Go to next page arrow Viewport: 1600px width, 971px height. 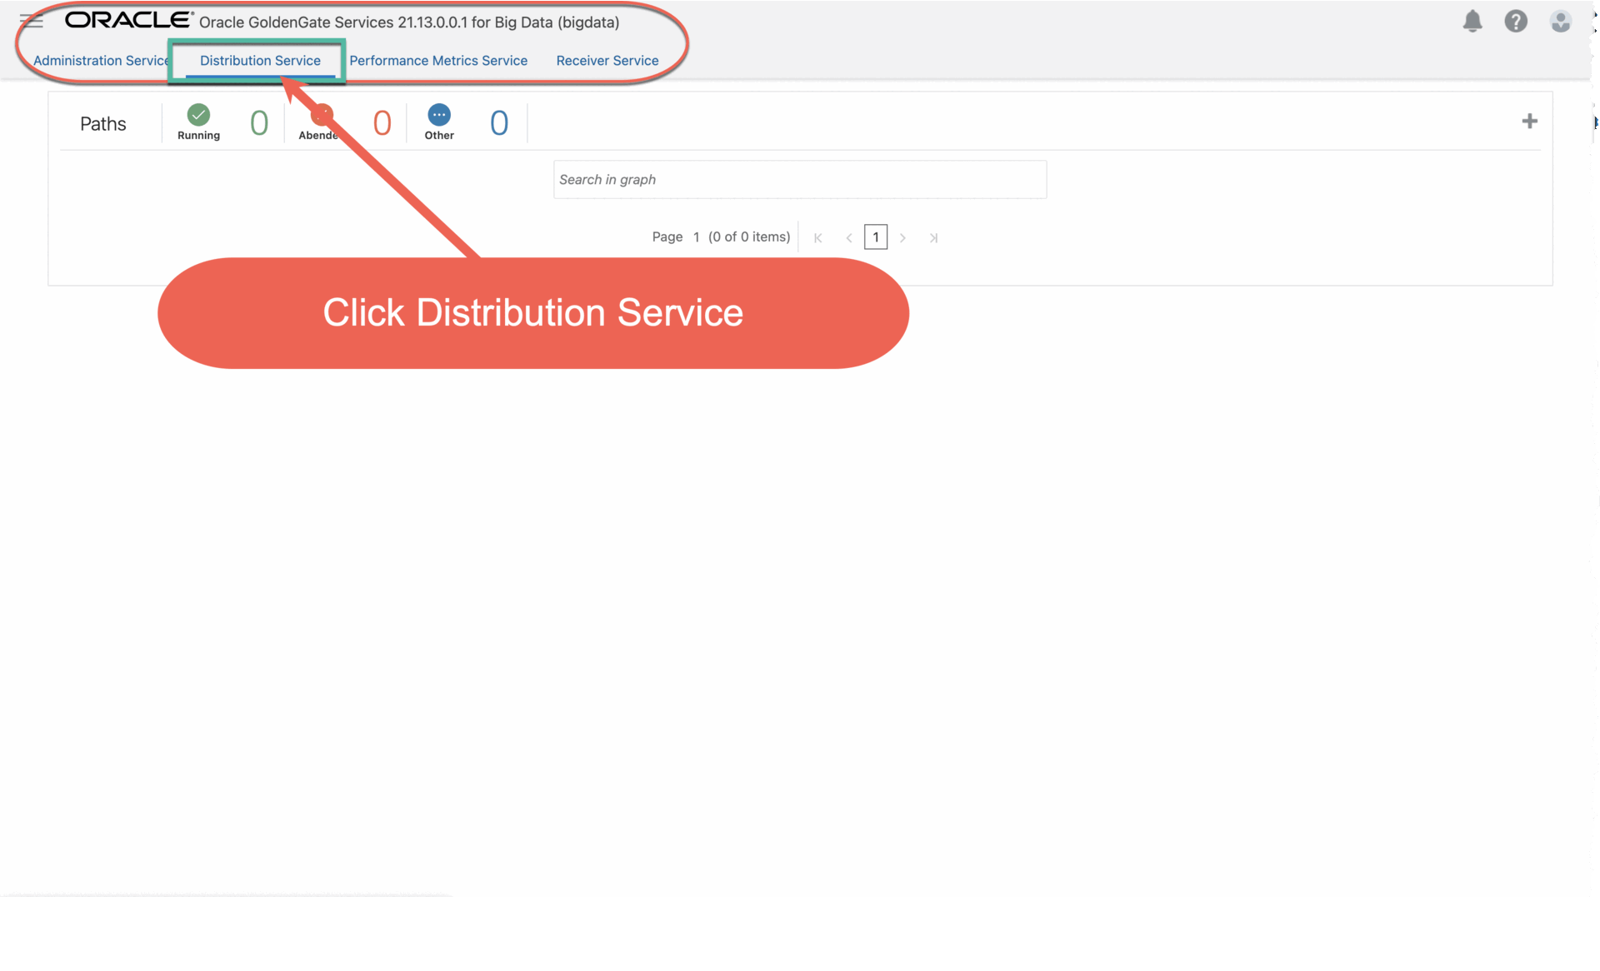pyautogui.click(x=902, y=238)
